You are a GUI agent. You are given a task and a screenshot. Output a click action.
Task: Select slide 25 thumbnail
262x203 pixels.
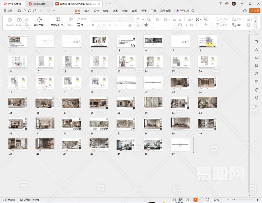coord(18,103)
